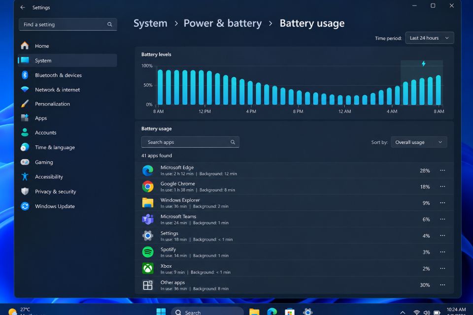Click the Spotify app icon
The height and width of the screenshot is (315, 473).
(x=147, y=252)
